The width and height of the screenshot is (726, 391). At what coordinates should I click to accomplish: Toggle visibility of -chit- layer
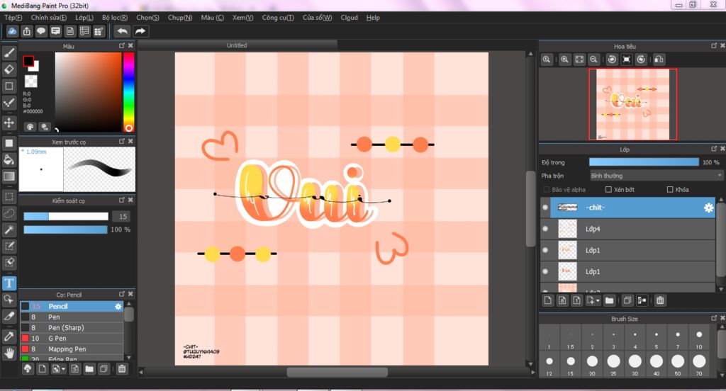click(545, 208)
